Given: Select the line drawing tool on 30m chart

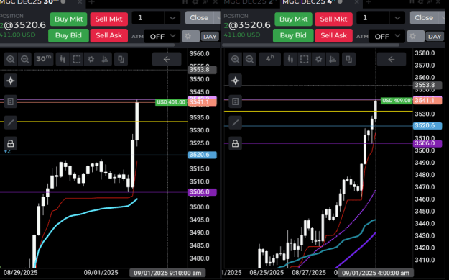Looking at the screenshot, I should pyautogui.click(x=11, y=122).
